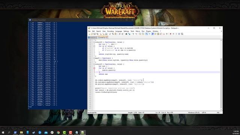Click the Windows (CR LF) status bar field

pos(194,112)
